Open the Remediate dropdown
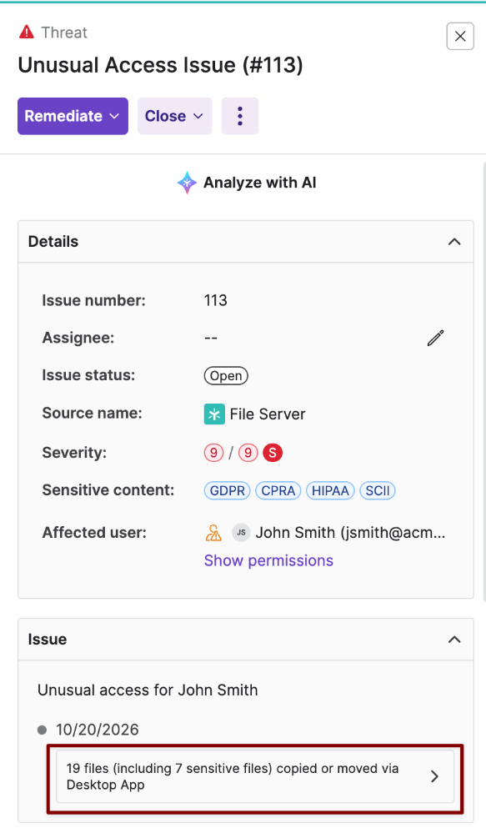 (73, 116)
